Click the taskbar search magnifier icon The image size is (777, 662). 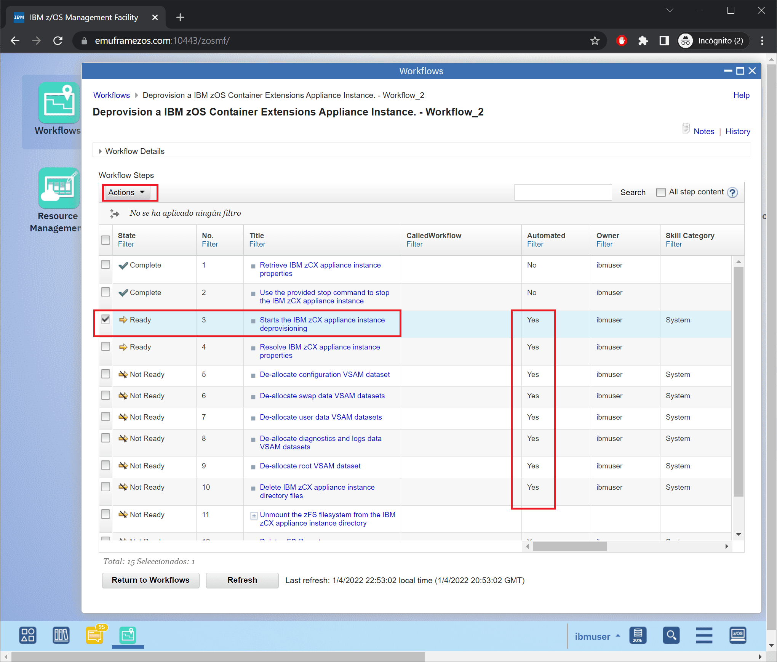(x=671, y=635)
